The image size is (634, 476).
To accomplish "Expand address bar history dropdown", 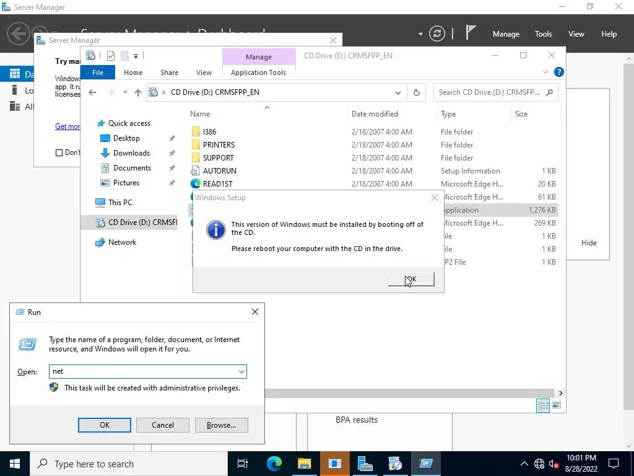I will coord(398,93).
